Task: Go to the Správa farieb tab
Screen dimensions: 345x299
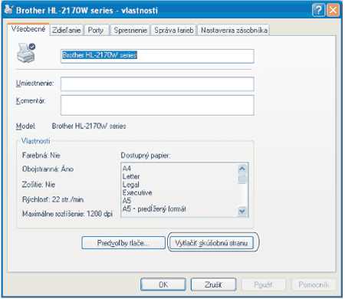Action: [x=174, y=30]
